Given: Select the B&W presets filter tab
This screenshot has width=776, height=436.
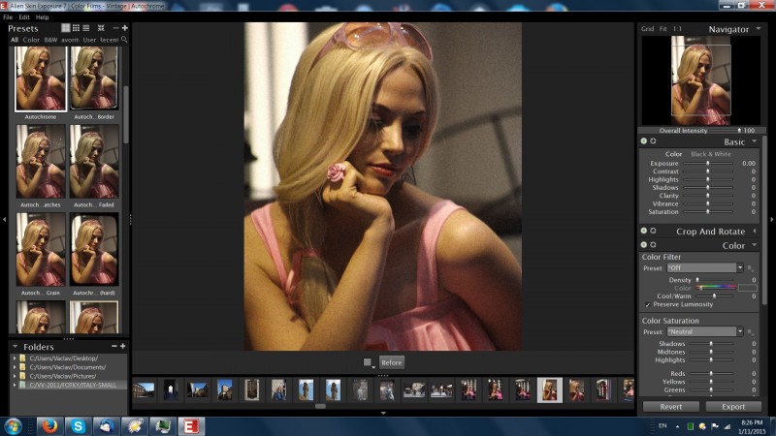Looking at the screenshot, I should [x=50, y=40].
